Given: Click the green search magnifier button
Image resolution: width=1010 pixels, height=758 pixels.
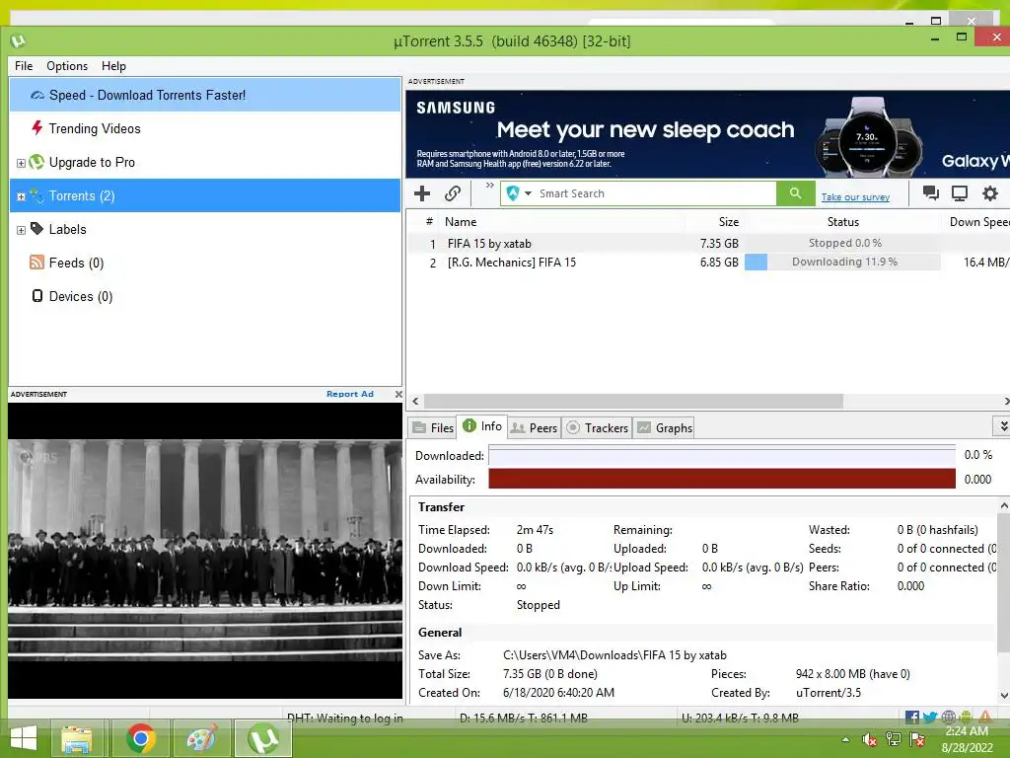Looking at the screenshot, I should coord(795,193).
